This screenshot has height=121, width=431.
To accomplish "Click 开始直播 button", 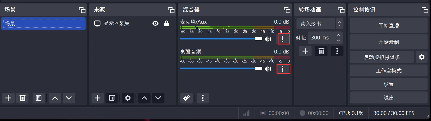I will (388, 25).
